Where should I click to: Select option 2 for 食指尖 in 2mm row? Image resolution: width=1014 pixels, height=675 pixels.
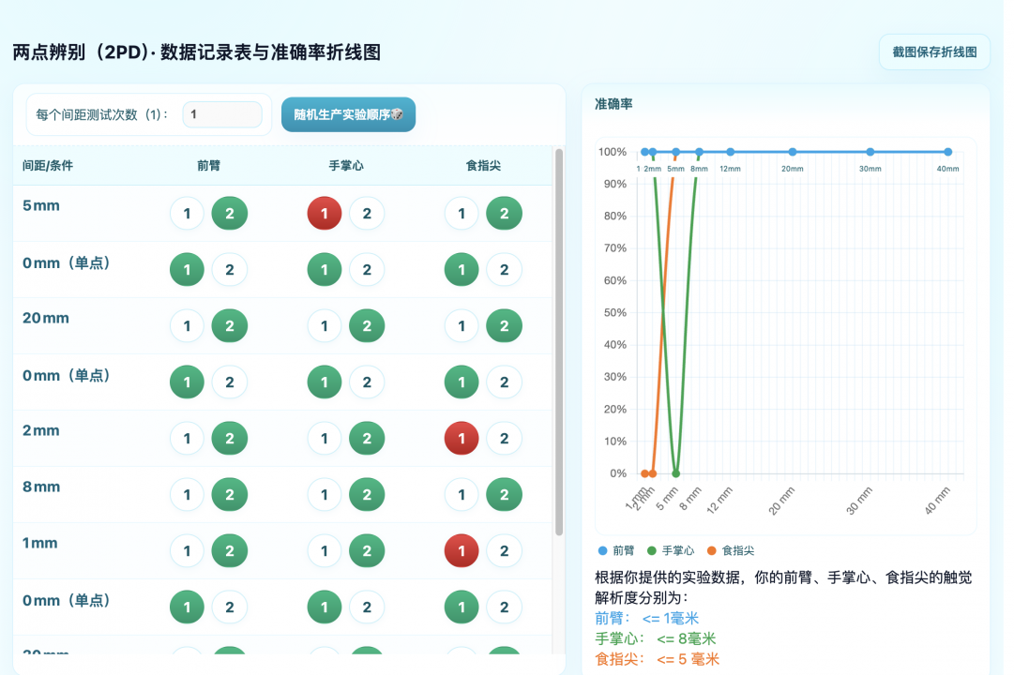click(x=504, y=439)
